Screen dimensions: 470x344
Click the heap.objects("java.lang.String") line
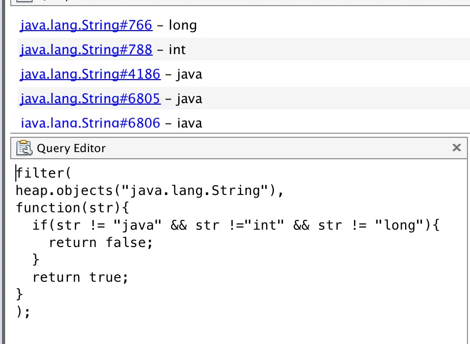tap(149, 191)
